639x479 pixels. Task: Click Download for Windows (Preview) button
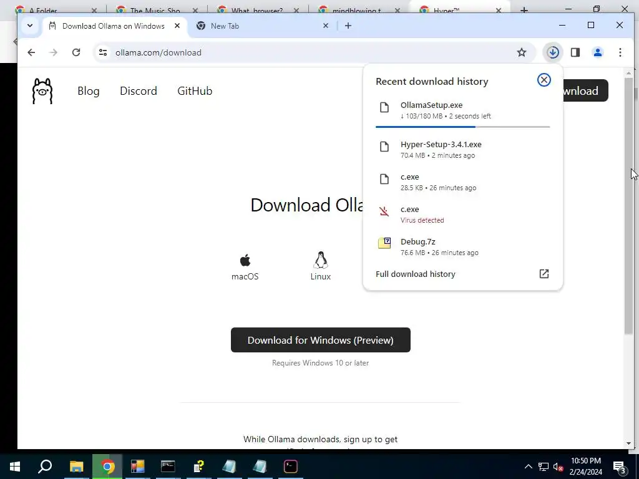[x=320, y=340]
